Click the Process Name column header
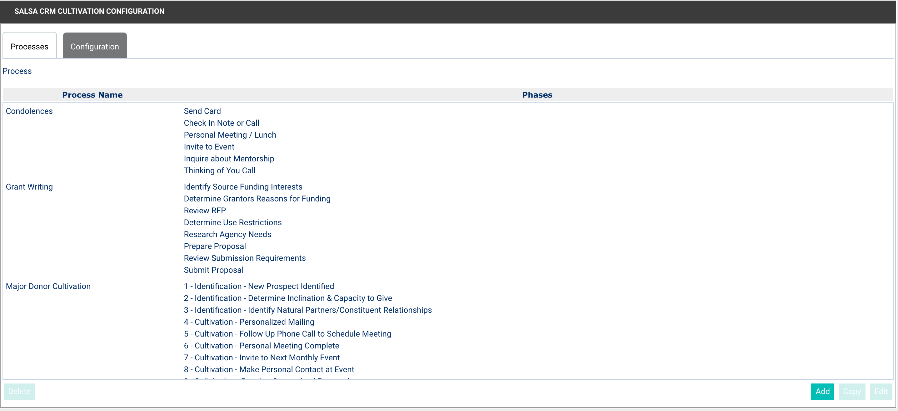898x411 pixels. pyautogui.click(x=92, y=95)
